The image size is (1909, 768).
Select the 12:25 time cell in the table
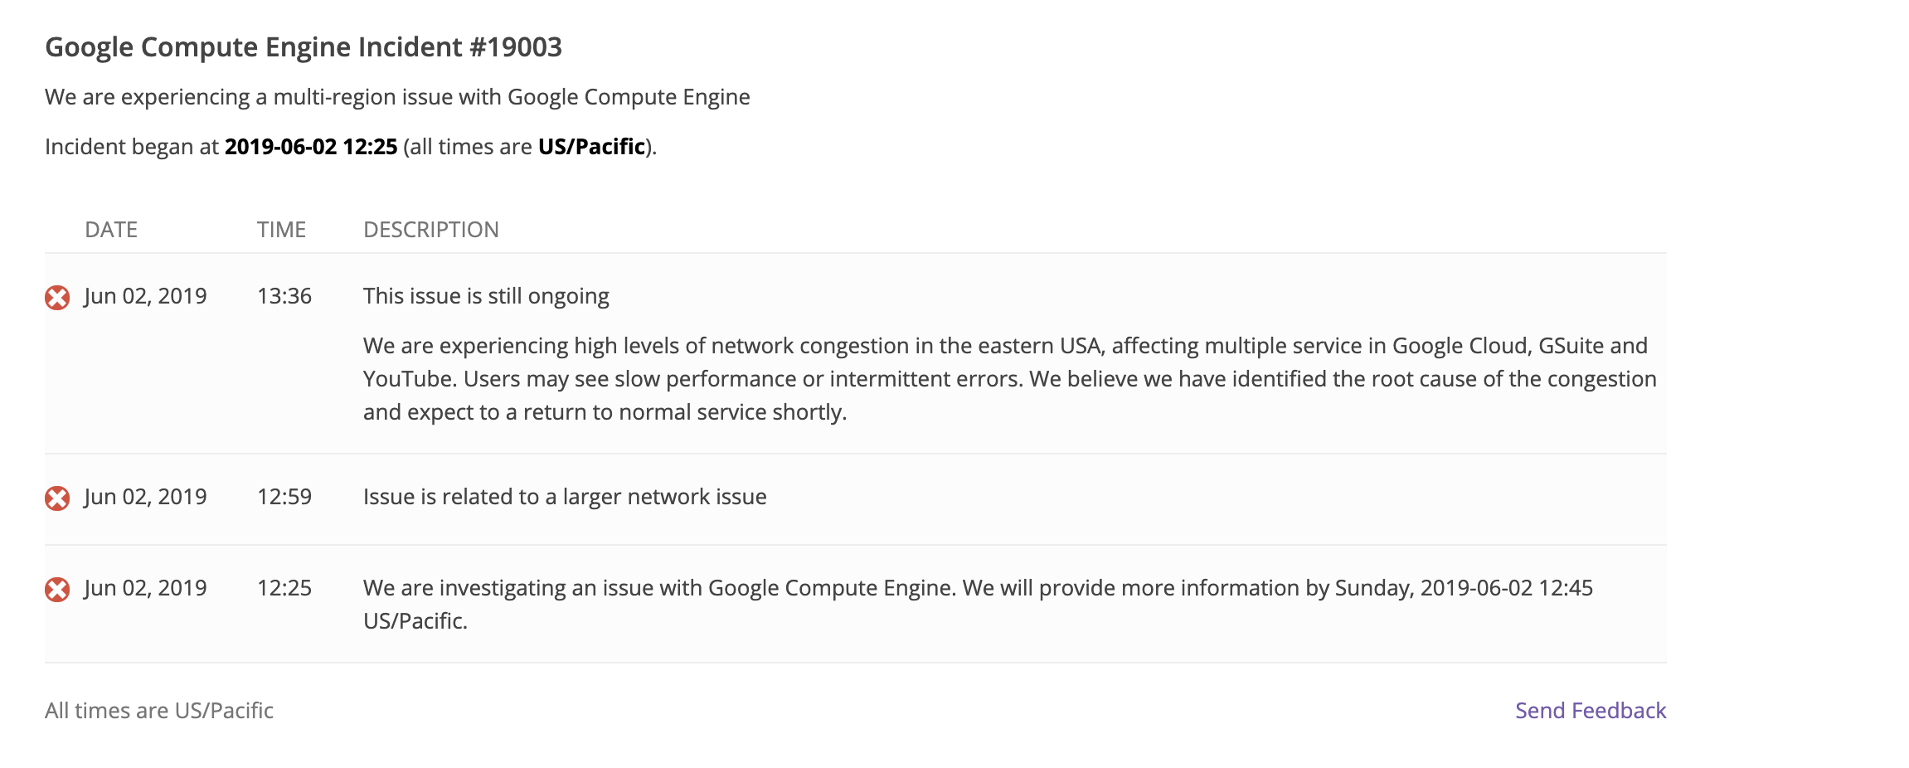(x=284, y=588)
